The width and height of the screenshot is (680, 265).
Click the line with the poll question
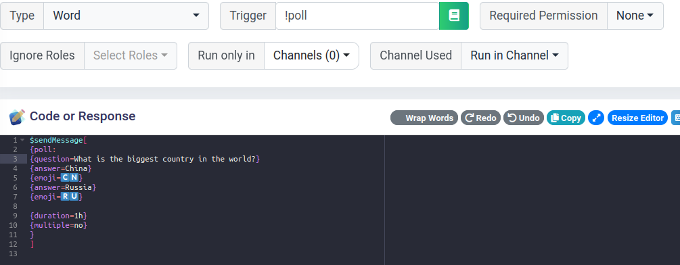145,159
